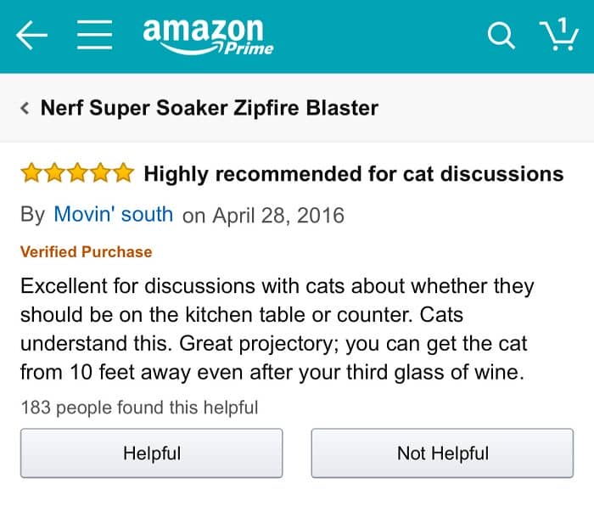Image resolution: width=594 pixels, height=512 pixels.
Task: Open search with the magnifier icon
Action: 500,36
